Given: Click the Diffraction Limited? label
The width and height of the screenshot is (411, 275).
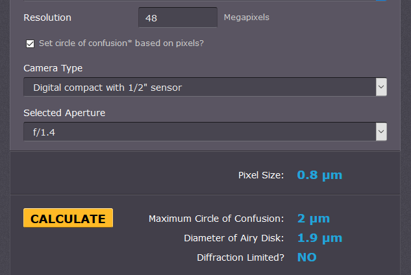Looking at the screenshot, I should click(240, 257).
